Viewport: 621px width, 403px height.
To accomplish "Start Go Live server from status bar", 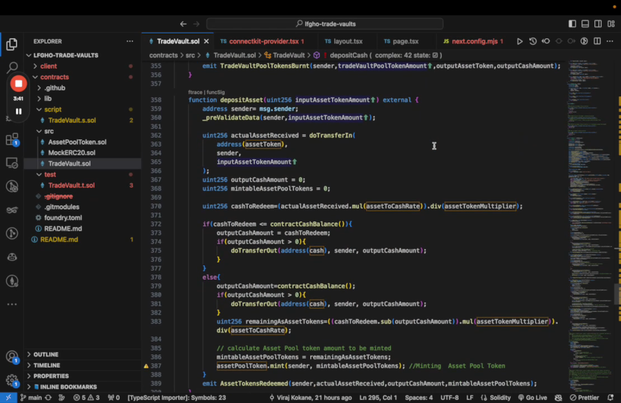I will (532, 397).
